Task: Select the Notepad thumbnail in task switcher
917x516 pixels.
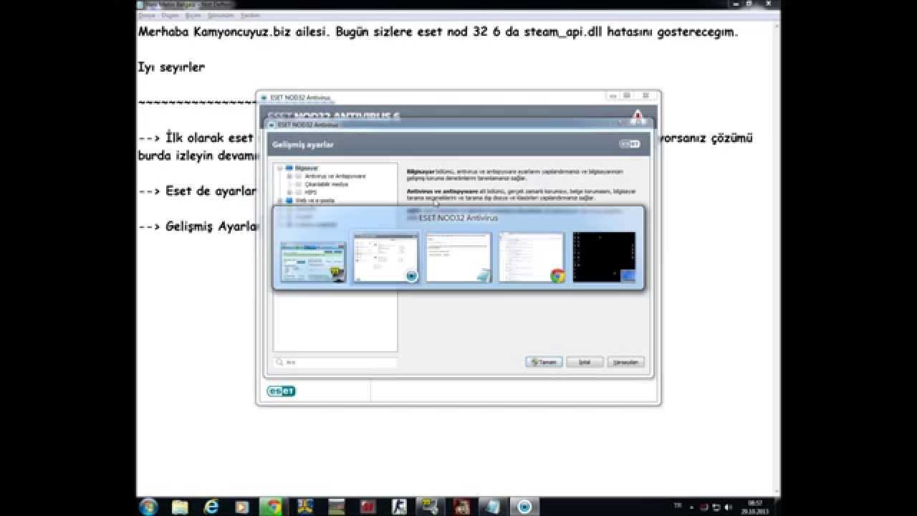Action: pos(459,257)
